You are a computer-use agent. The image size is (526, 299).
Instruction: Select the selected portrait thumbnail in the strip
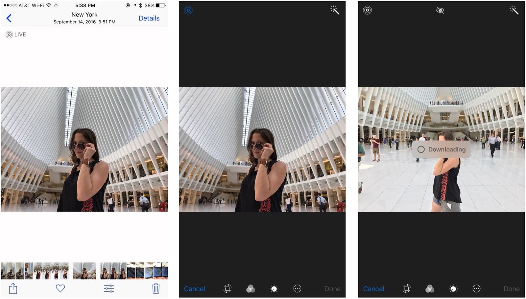pyautogui.click(x=84, y=271)
